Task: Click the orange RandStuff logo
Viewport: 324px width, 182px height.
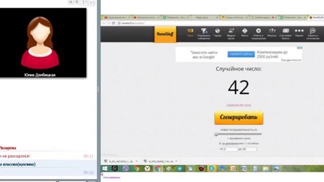Action: pyautogui.click(x=165, y=34)
